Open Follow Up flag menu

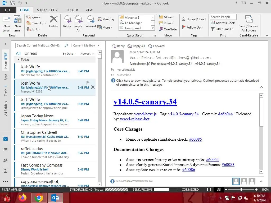[193, 27]
